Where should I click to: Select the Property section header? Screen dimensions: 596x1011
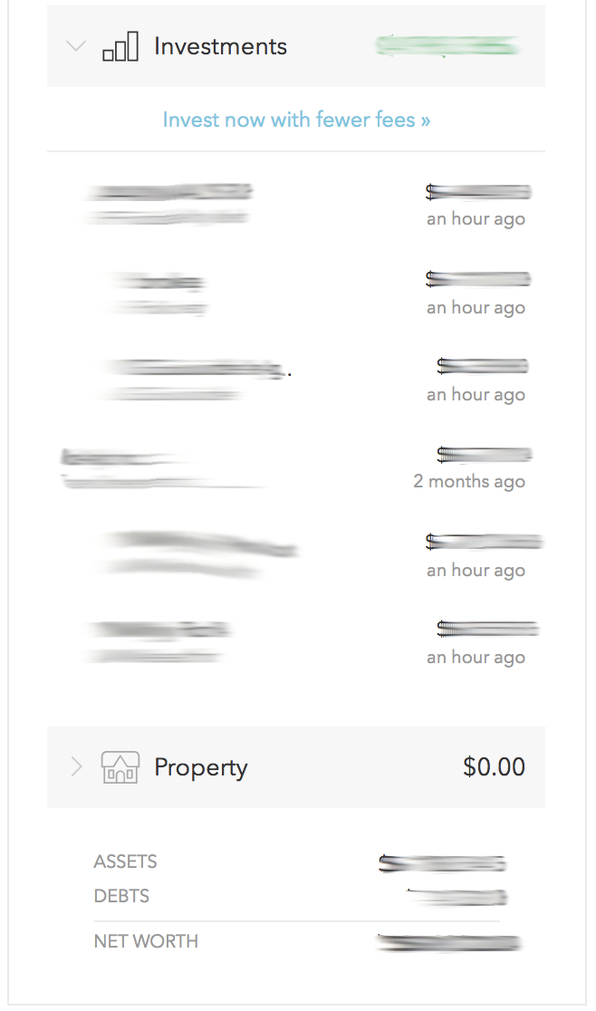click(x=200, y=767)
